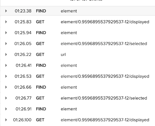This screenshot has width=155, height=126.
Task: Click the 01:23.38 timestamp
Action: pyautogui.click(x=23, y=11)
